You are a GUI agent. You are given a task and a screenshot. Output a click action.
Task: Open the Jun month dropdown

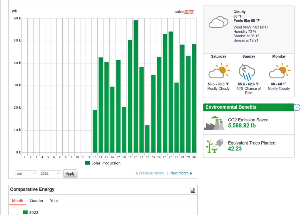[26, 173]
